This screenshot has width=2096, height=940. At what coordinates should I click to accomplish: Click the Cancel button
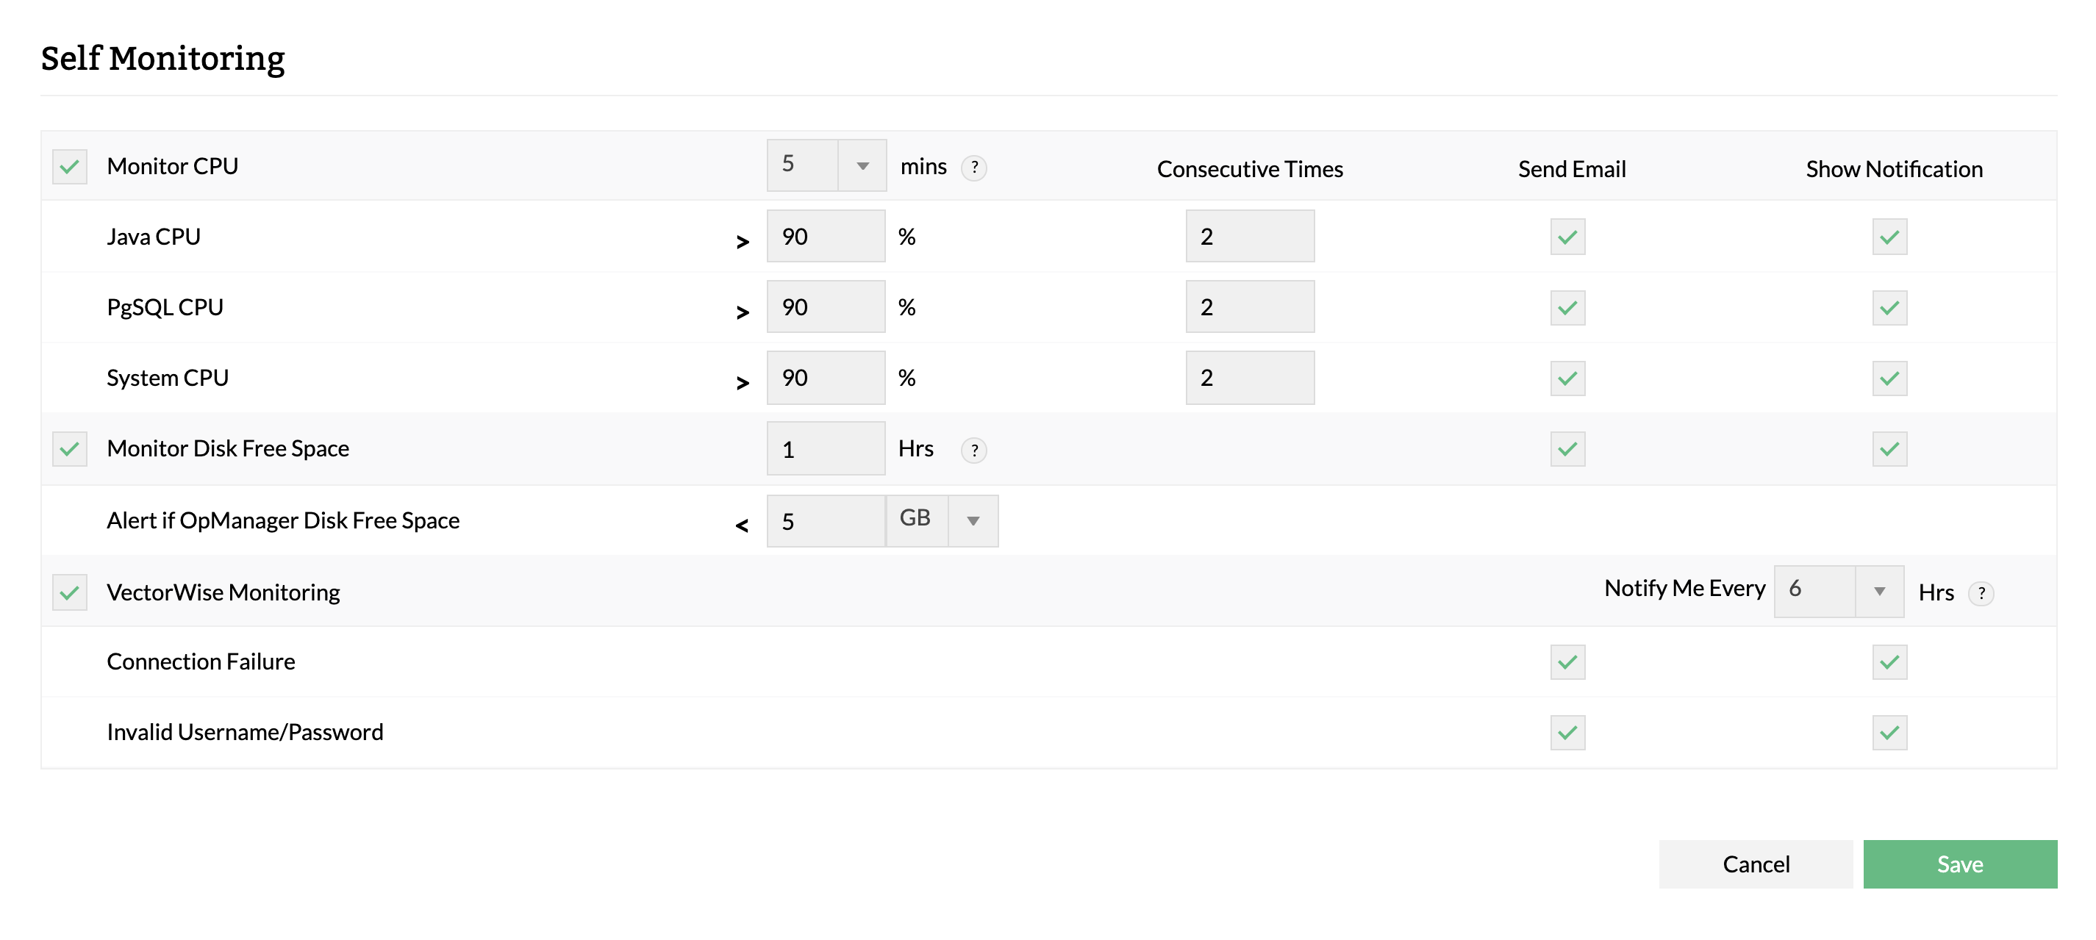click(x=1755, y=864)
